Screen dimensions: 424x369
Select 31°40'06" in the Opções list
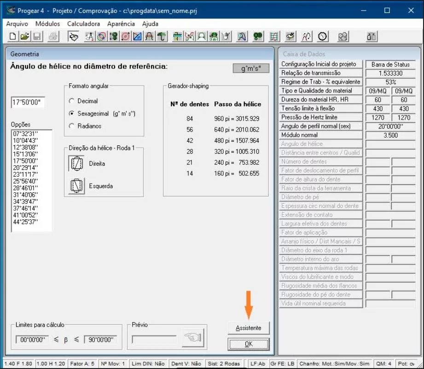[x=25, y=195]
